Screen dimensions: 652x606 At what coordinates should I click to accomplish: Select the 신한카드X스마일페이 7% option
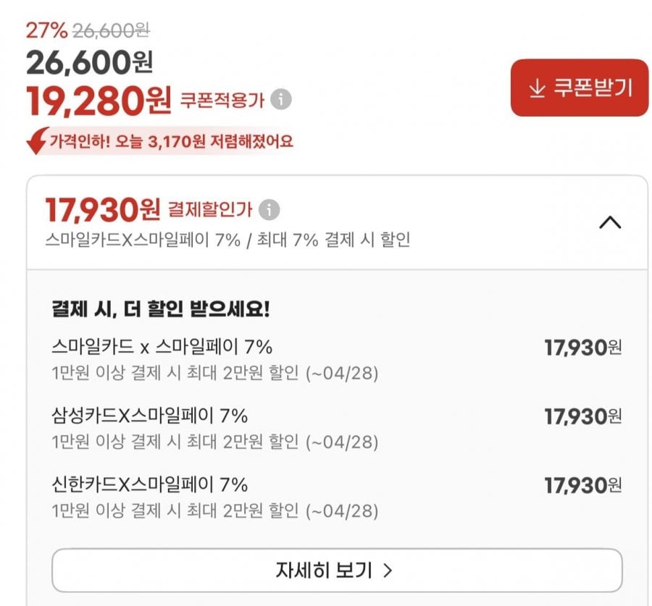tap(150, 484)
